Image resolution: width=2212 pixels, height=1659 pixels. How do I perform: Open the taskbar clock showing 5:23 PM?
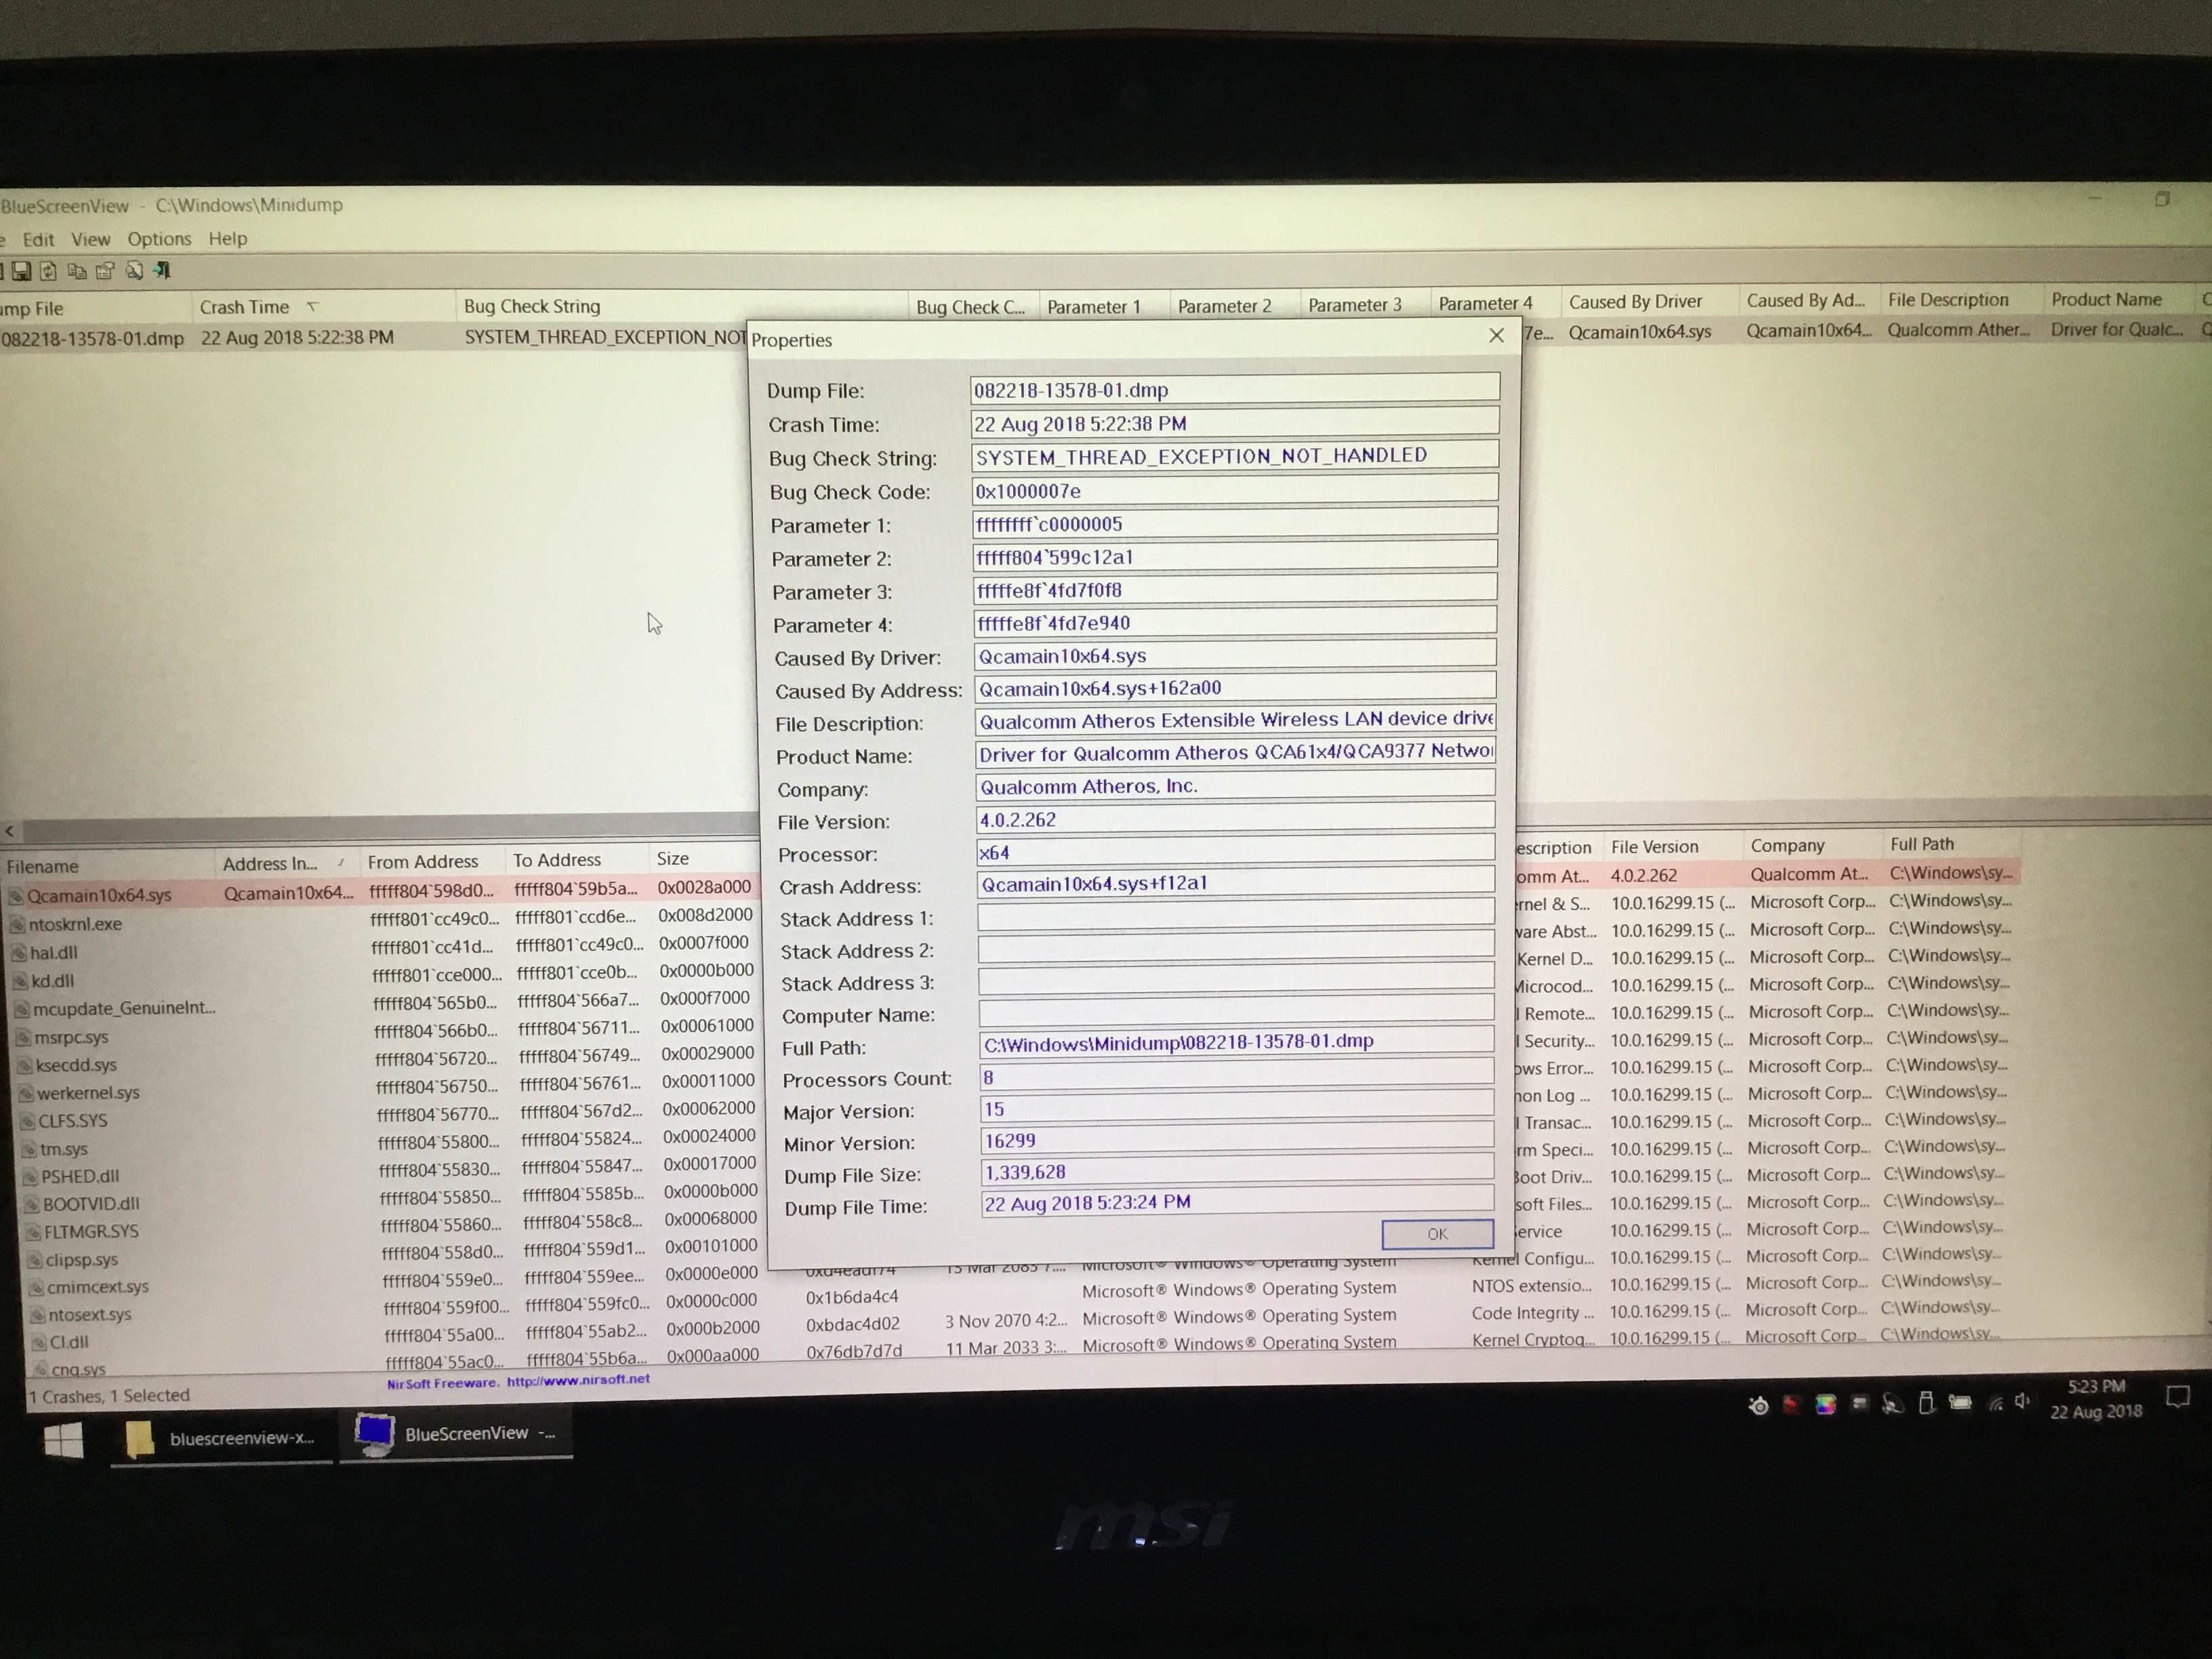2096,1398
